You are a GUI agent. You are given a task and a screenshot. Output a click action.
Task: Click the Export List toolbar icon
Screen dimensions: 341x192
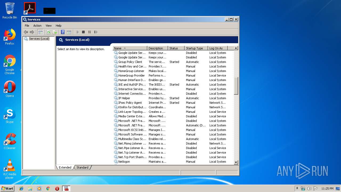click(x=55, y=32)
